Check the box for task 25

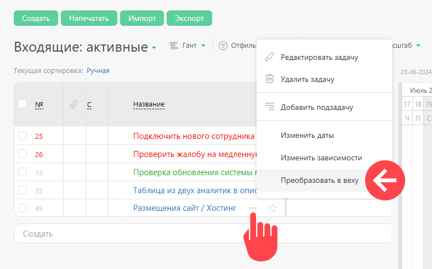coord(22,136)
